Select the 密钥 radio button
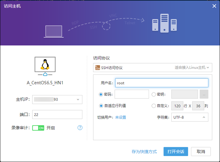 (154, 94)
